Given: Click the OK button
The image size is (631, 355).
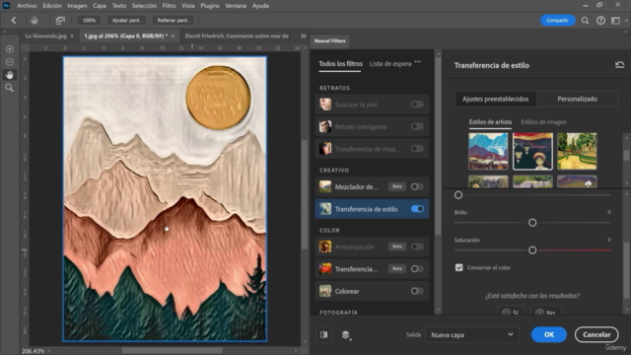Looking at the screenshot, I should coord(549,334).
